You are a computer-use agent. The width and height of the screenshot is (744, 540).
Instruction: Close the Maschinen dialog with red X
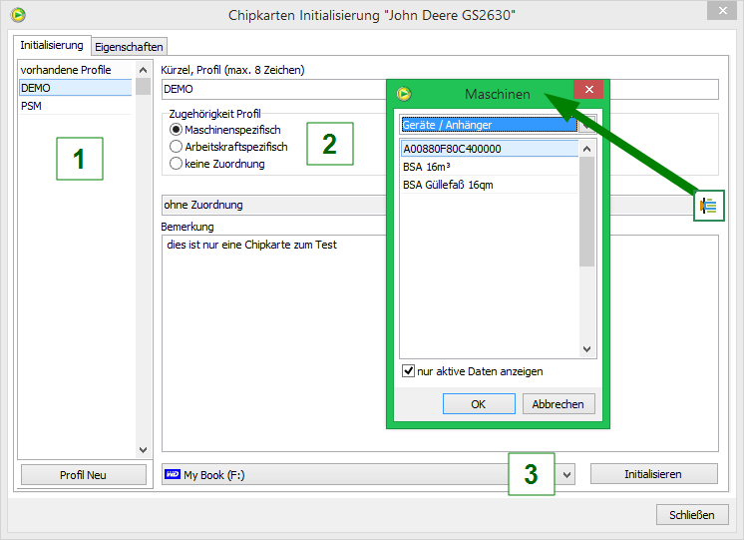[589, 92]
